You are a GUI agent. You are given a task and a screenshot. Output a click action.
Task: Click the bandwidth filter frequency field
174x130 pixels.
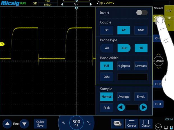tap(132, 77)
